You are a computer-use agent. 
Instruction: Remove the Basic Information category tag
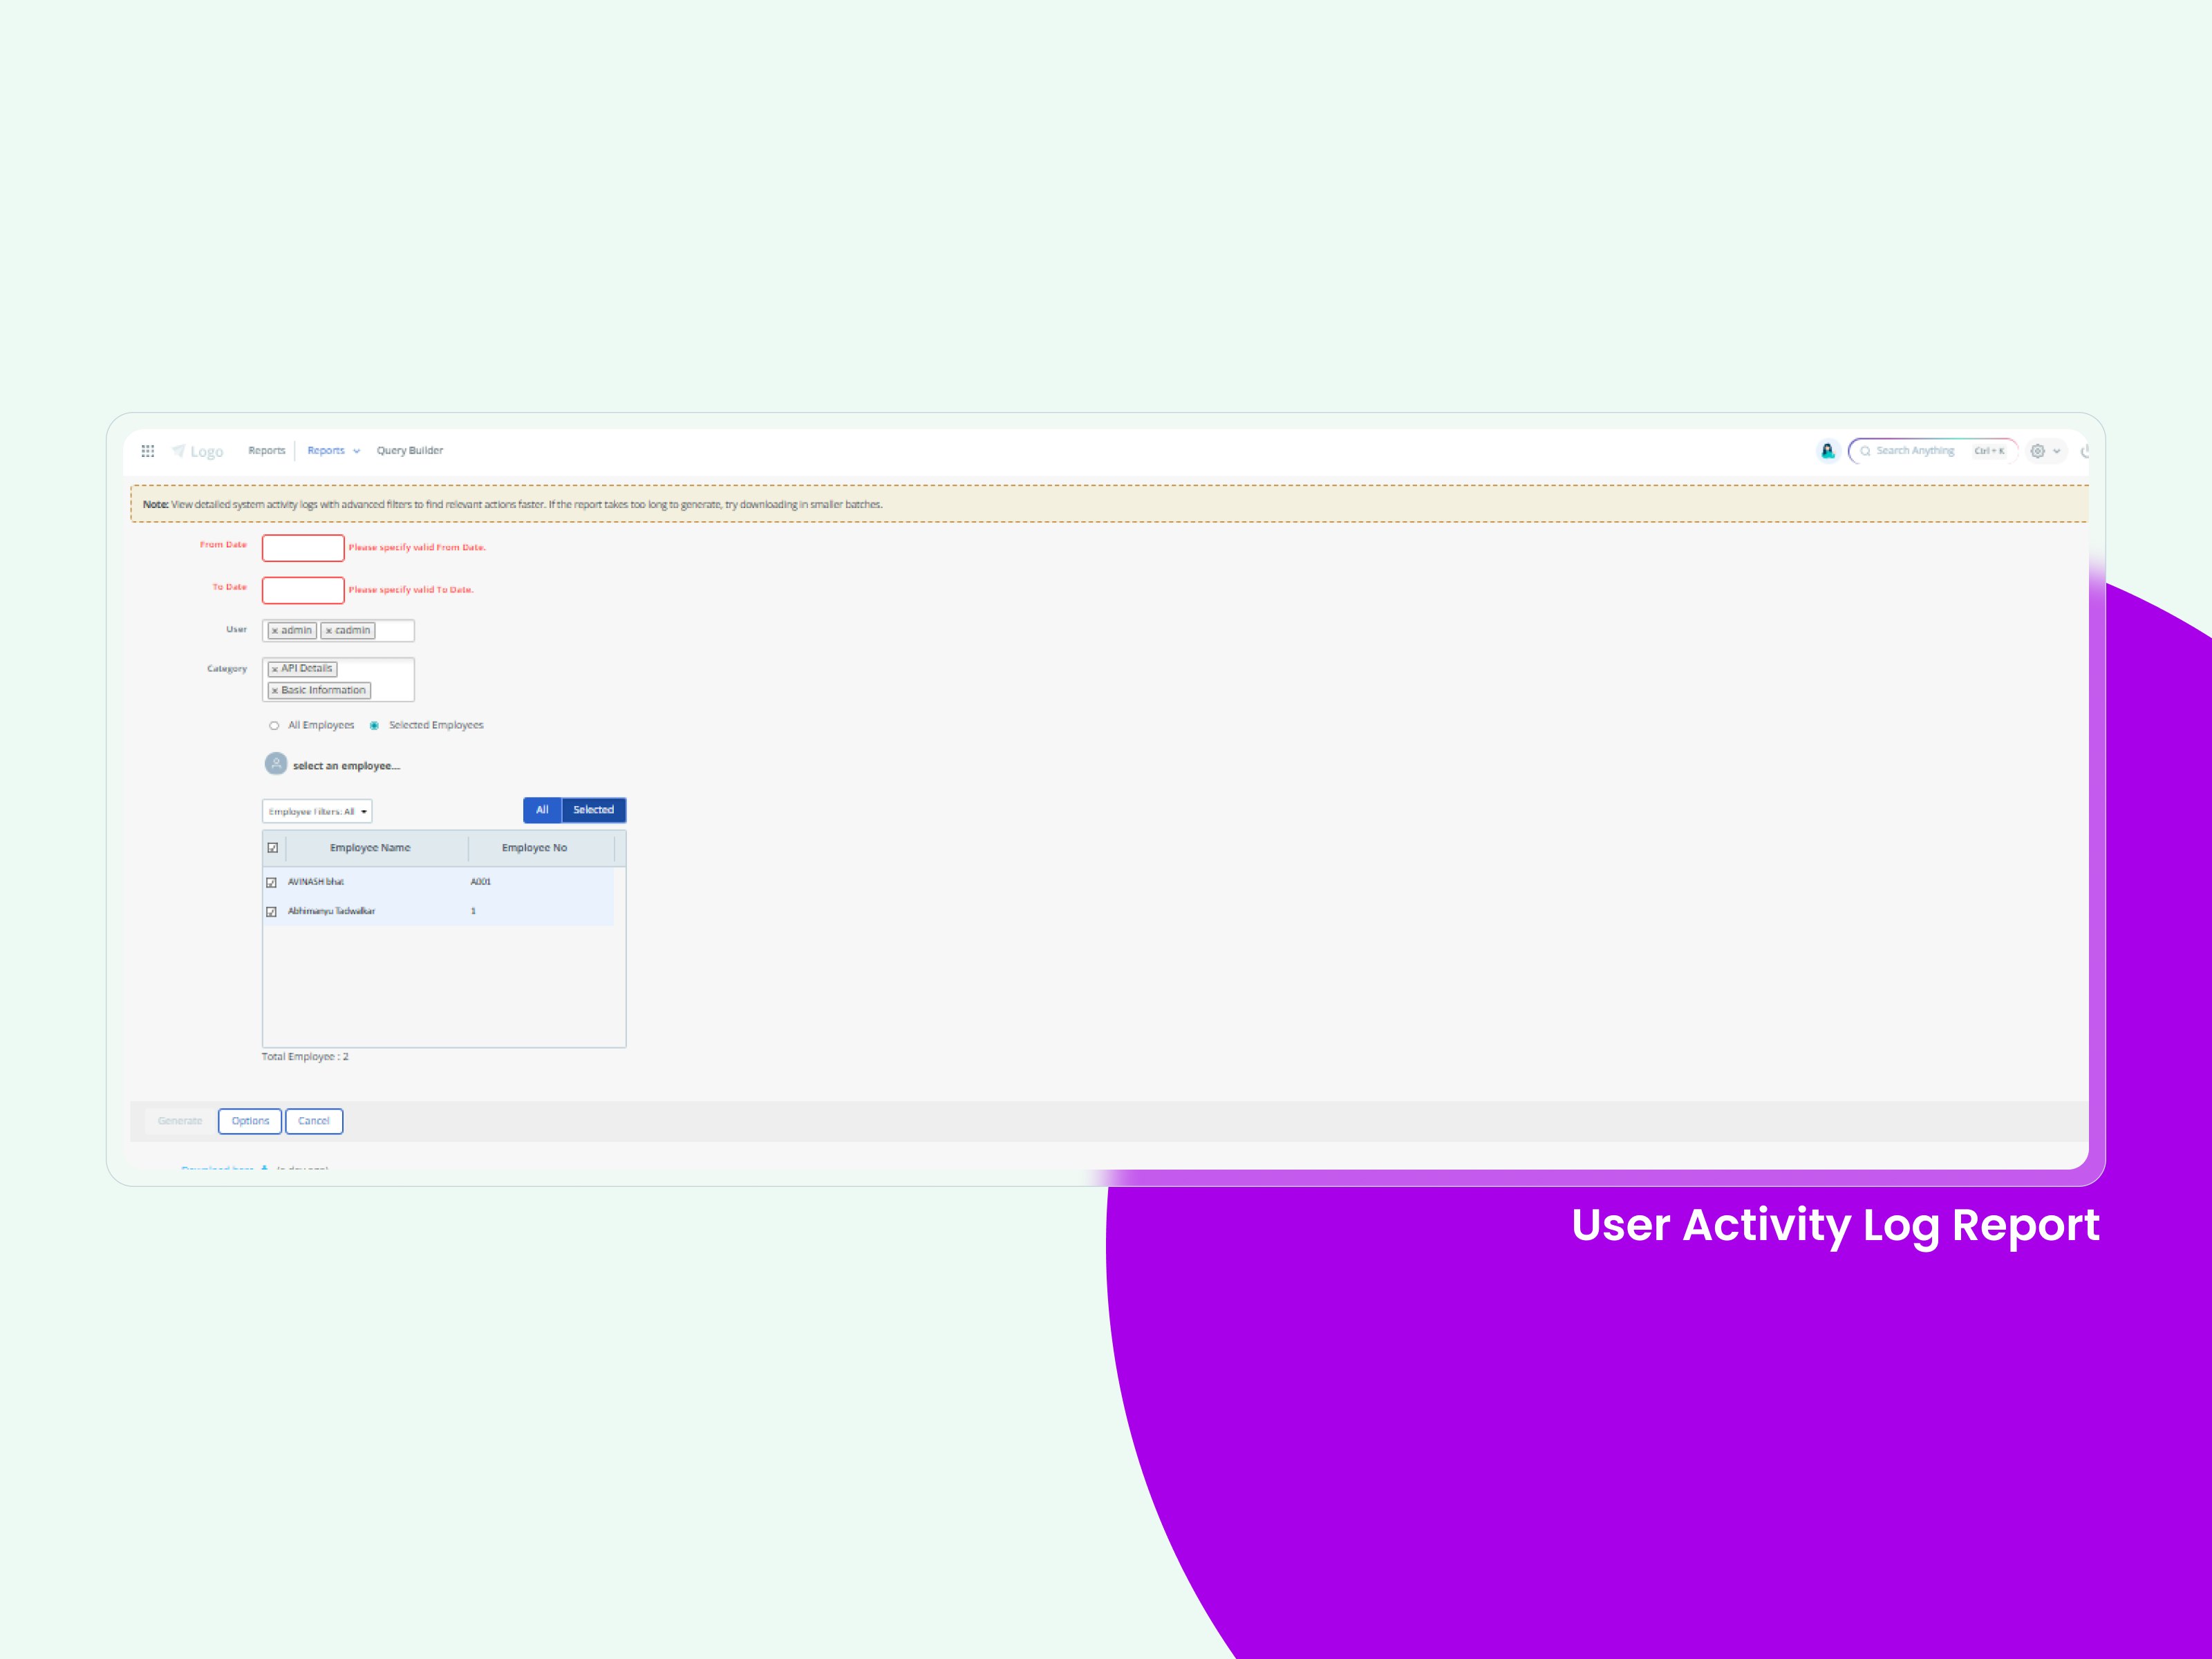click(x=275, y=691)
